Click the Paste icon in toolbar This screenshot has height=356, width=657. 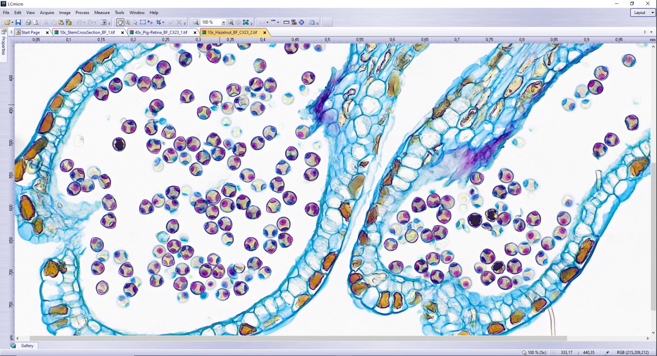(61, 22)
